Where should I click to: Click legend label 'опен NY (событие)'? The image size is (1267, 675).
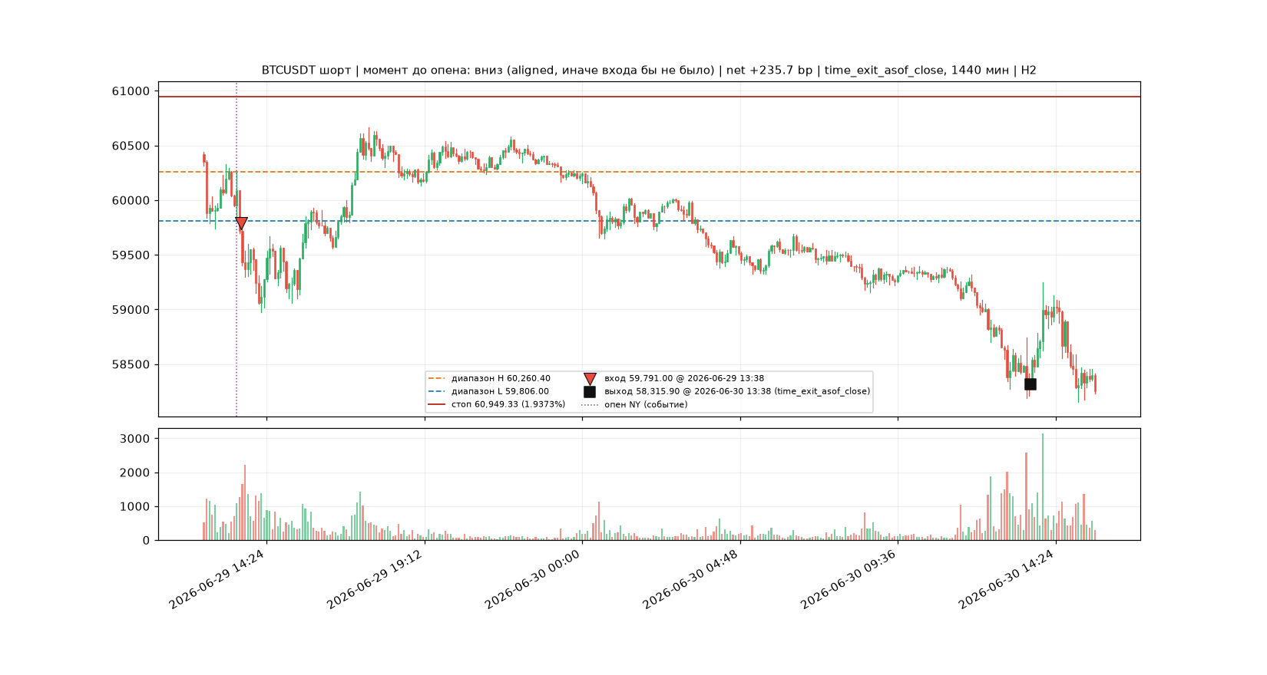coord(646,404)
